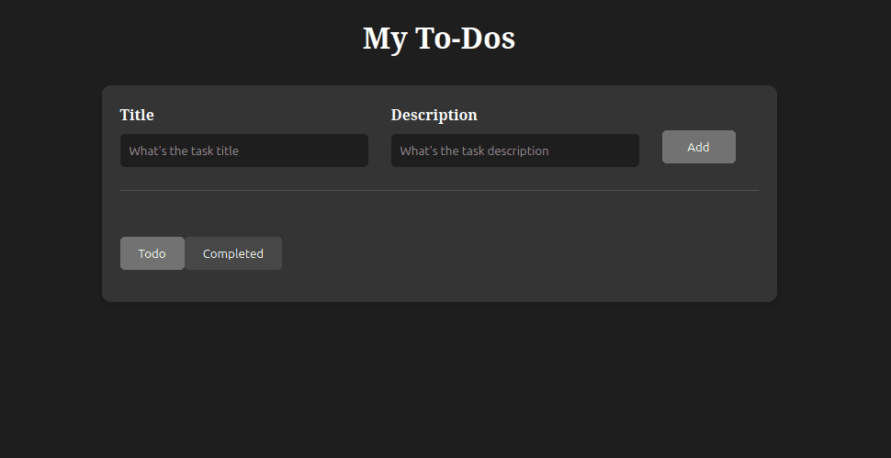Screen dimensions: 891x458
Task: Place the cursor in the task title box
Action: [x=243, y=151]
